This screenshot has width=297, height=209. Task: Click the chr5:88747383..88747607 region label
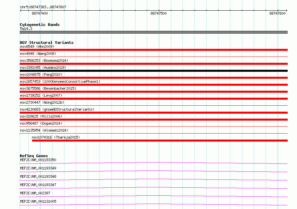(x=43, y=7)
